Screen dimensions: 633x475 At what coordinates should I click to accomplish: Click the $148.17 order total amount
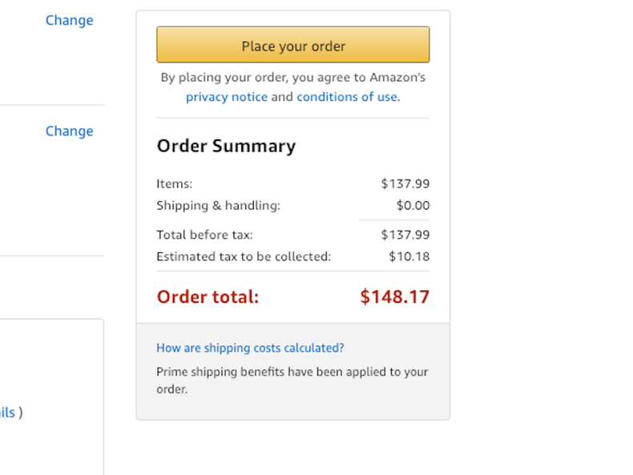tap(394, 296)
